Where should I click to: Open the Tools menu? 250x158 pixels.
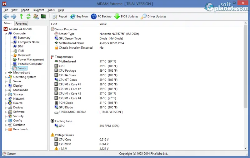pyautogui.click(x=51, y=10)
